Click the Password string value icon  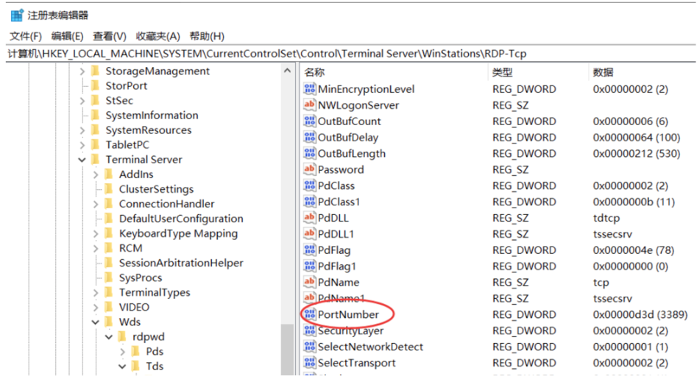click(310, 170)
